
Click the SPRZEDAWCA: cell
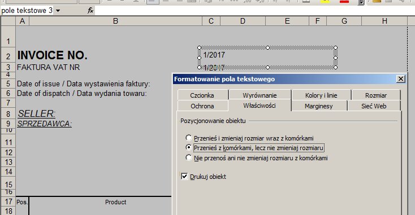point(45,124)
